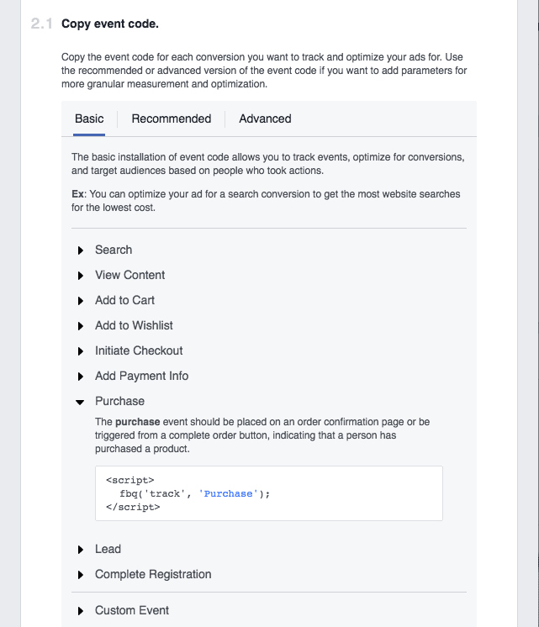Expand the Search event arrow
539x627 pixels.
coord(81,250)
